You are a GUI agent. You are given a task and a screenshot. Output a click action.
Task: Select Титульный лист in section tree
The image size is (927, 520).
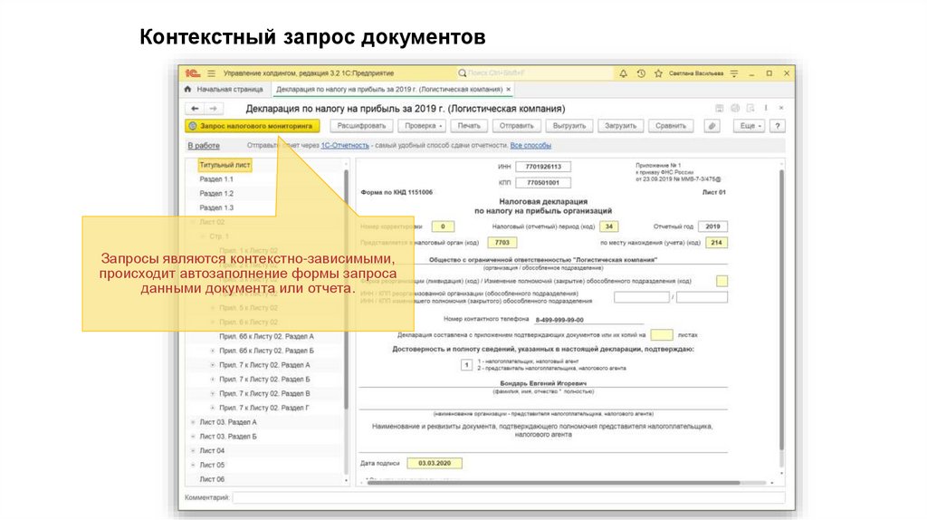(225, 165)
